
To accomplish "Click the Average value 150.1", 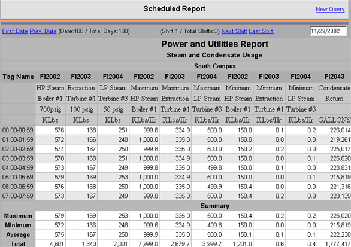I will (245, 234).
